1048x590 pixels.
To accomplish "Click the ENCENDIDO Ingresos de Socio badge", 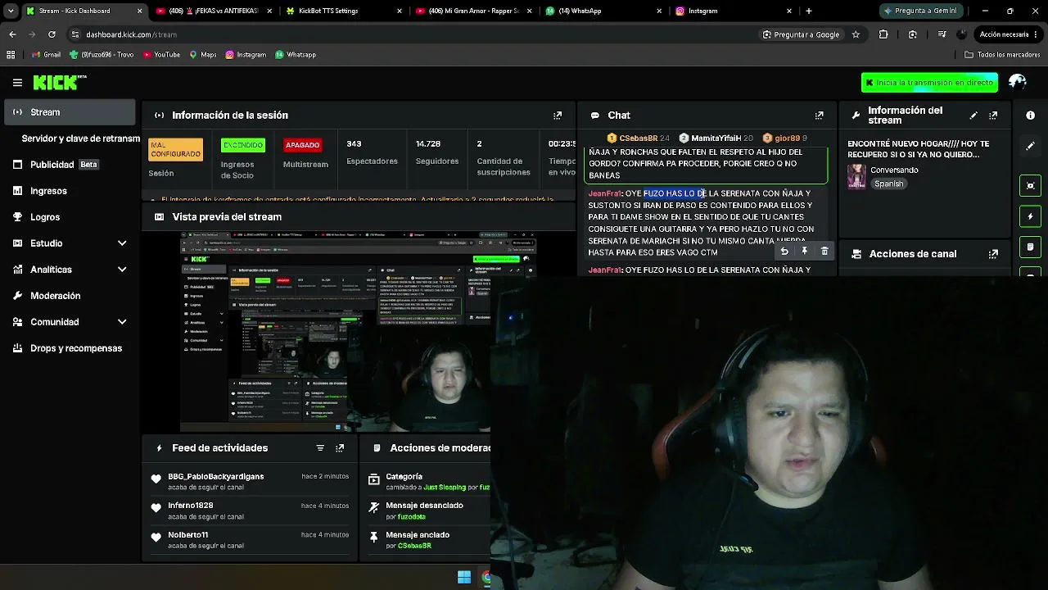I will 243,145.
